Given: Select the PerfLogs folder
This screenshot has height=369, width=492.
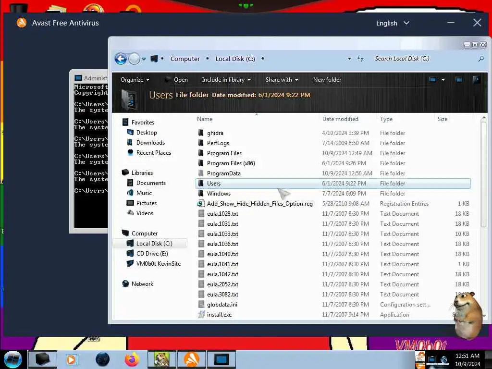Looking at the screenshot, I should click(x=332, y=143).
